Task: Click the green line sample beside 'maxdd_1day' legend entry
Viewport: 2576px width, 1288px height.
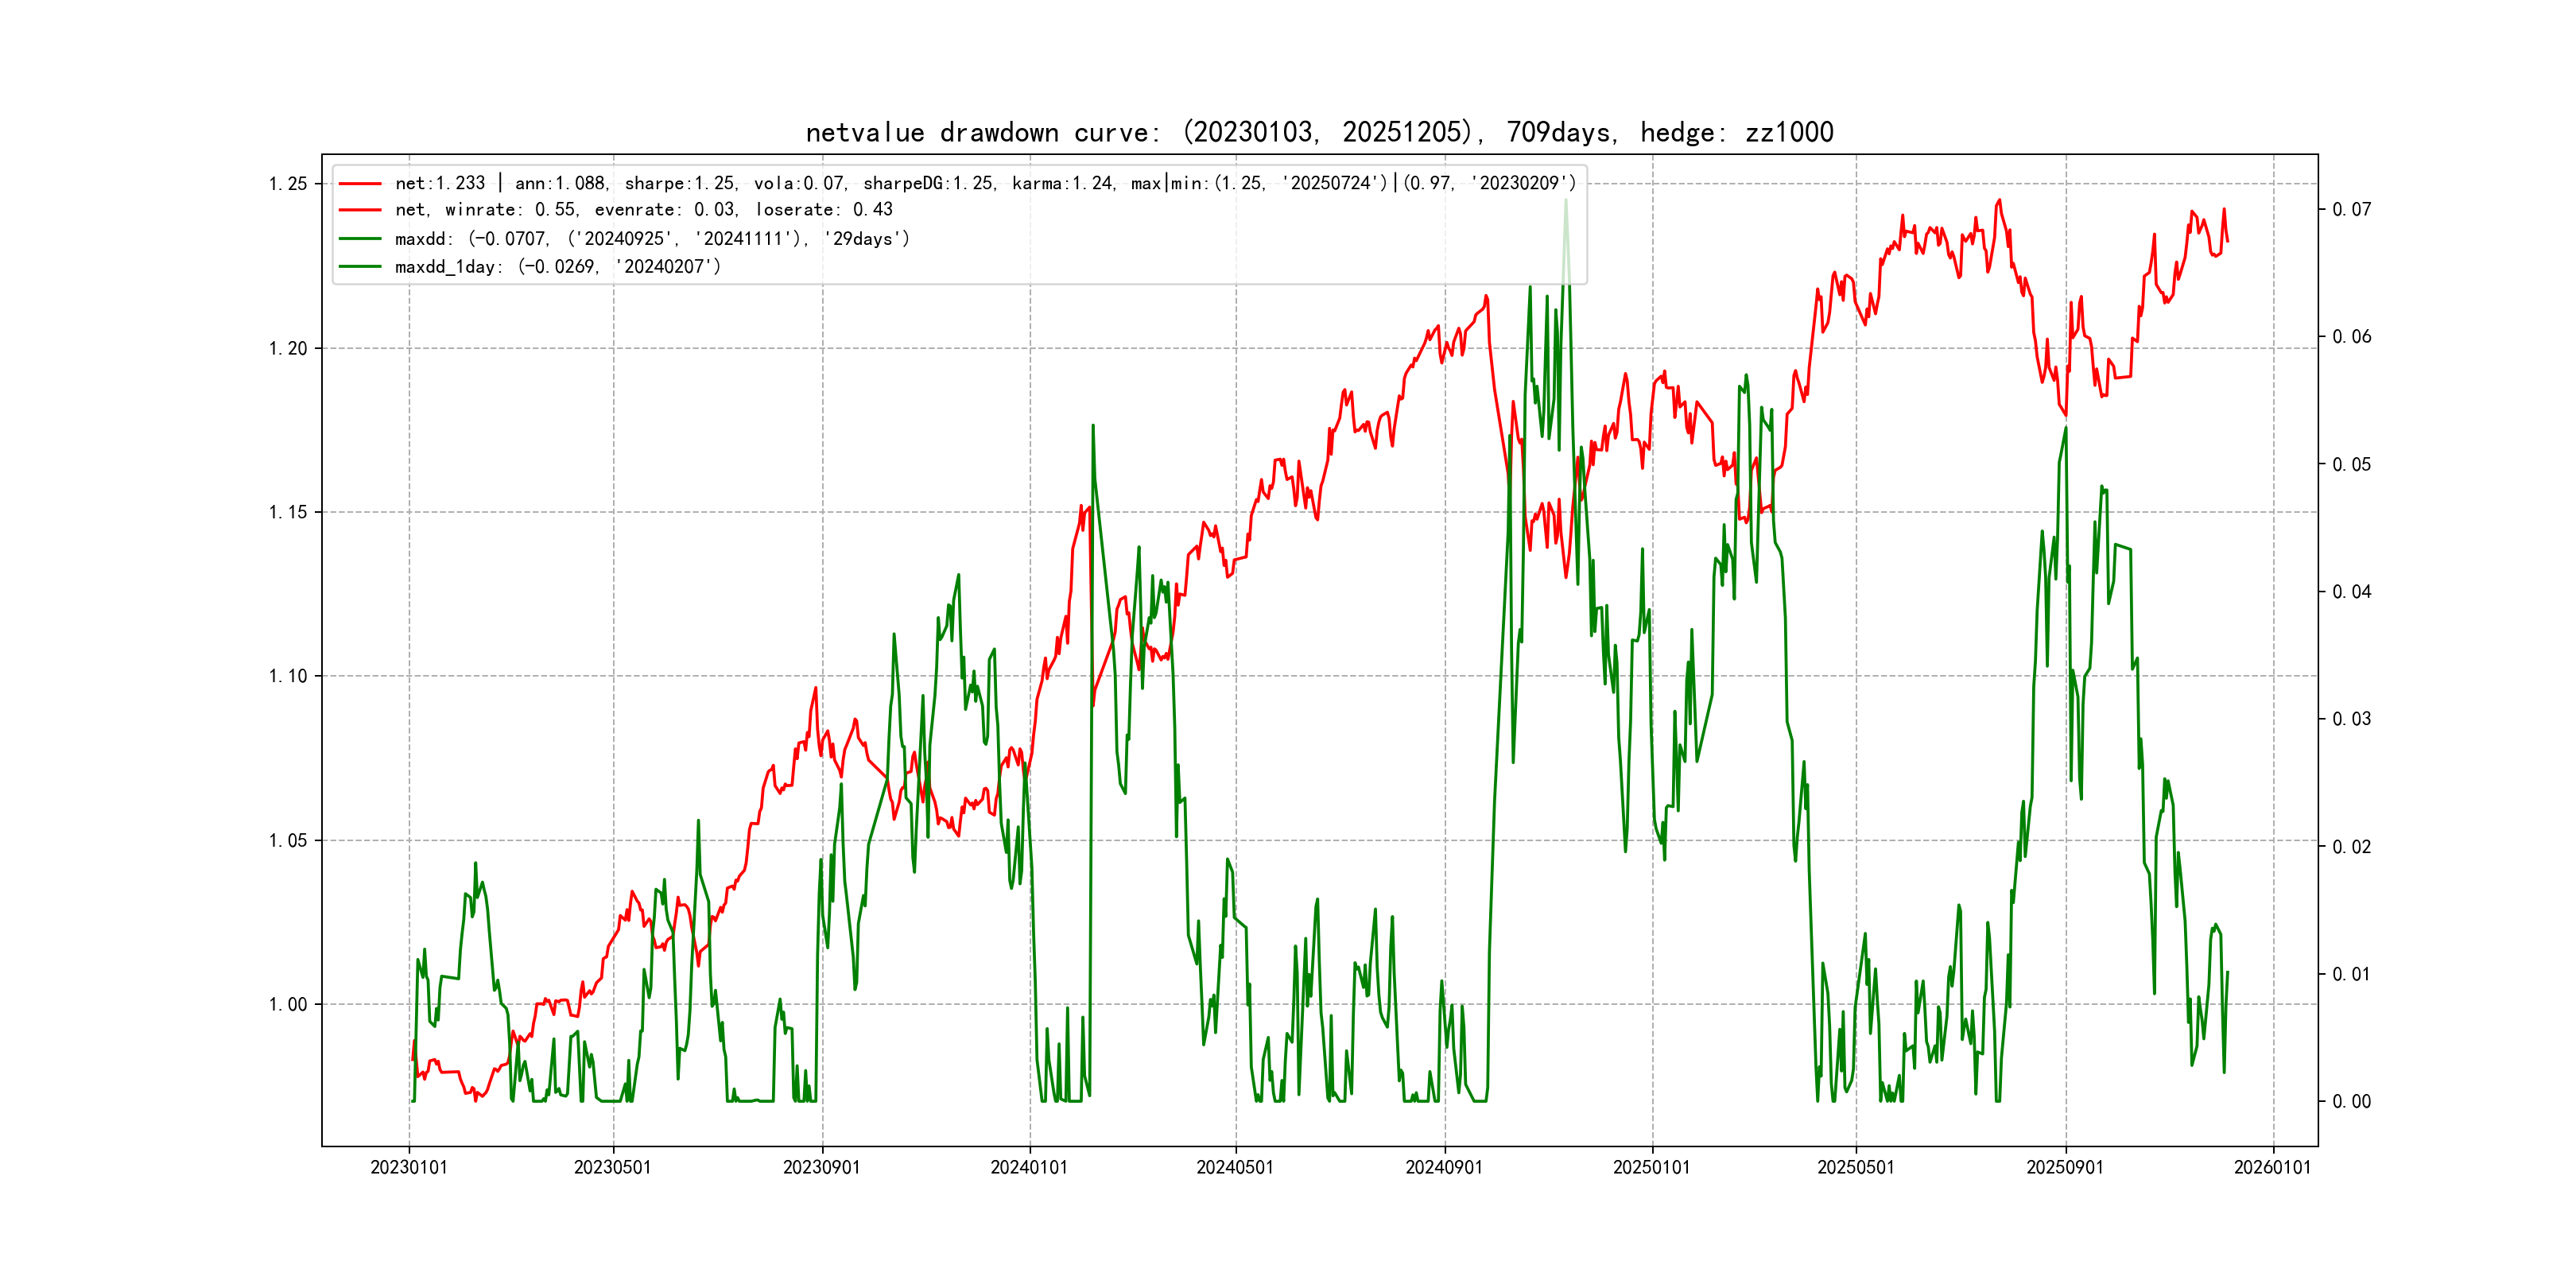Action: tap(360, 267)
